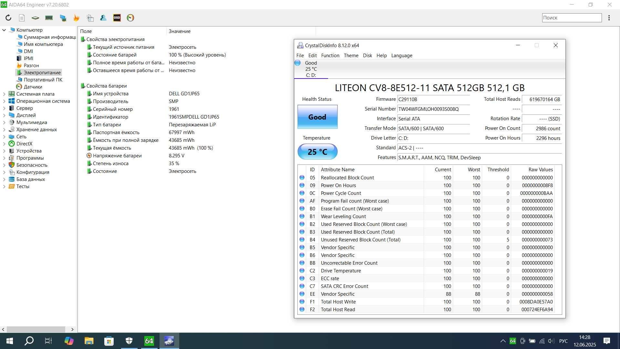Open the Report document icon in toolbar

pos(22,18)
